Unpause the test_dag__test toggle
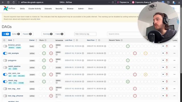Viewport: 182px width, 102px height. pos(5,89)
